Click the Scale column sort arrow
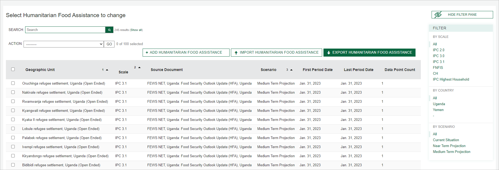The width and height of the screenshot is (499, 170). click(139, 68)
